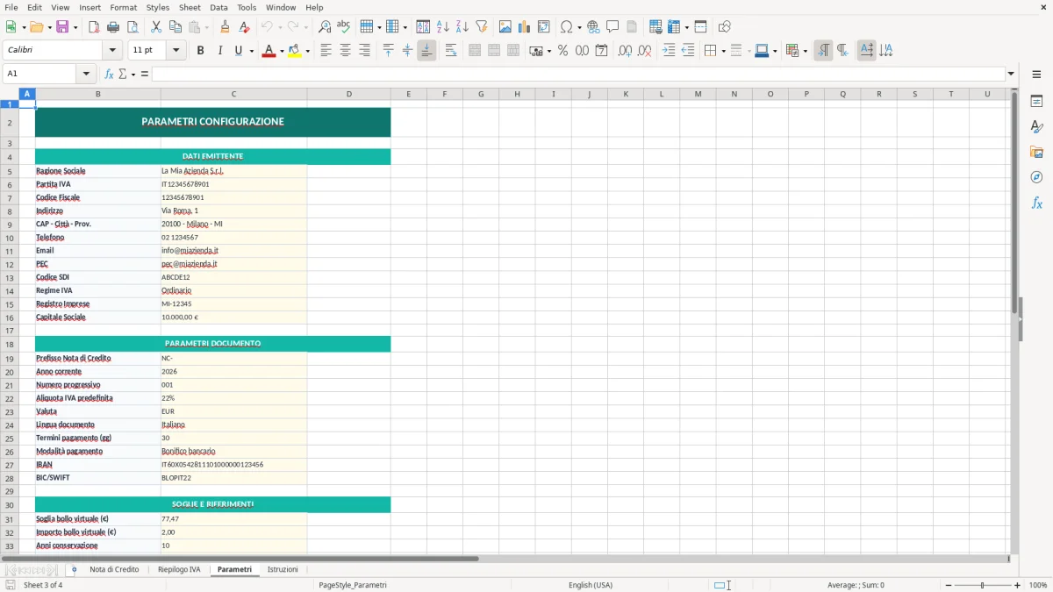Switch to the Nota di Credito sheet tab
1053x592 pixels.
coord(114,570)
